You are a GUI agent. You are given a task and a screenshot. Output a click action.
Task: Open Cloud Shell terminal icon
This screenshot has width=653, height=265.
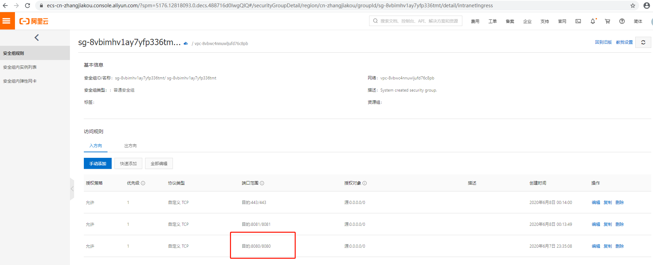(x=578, y=21)
